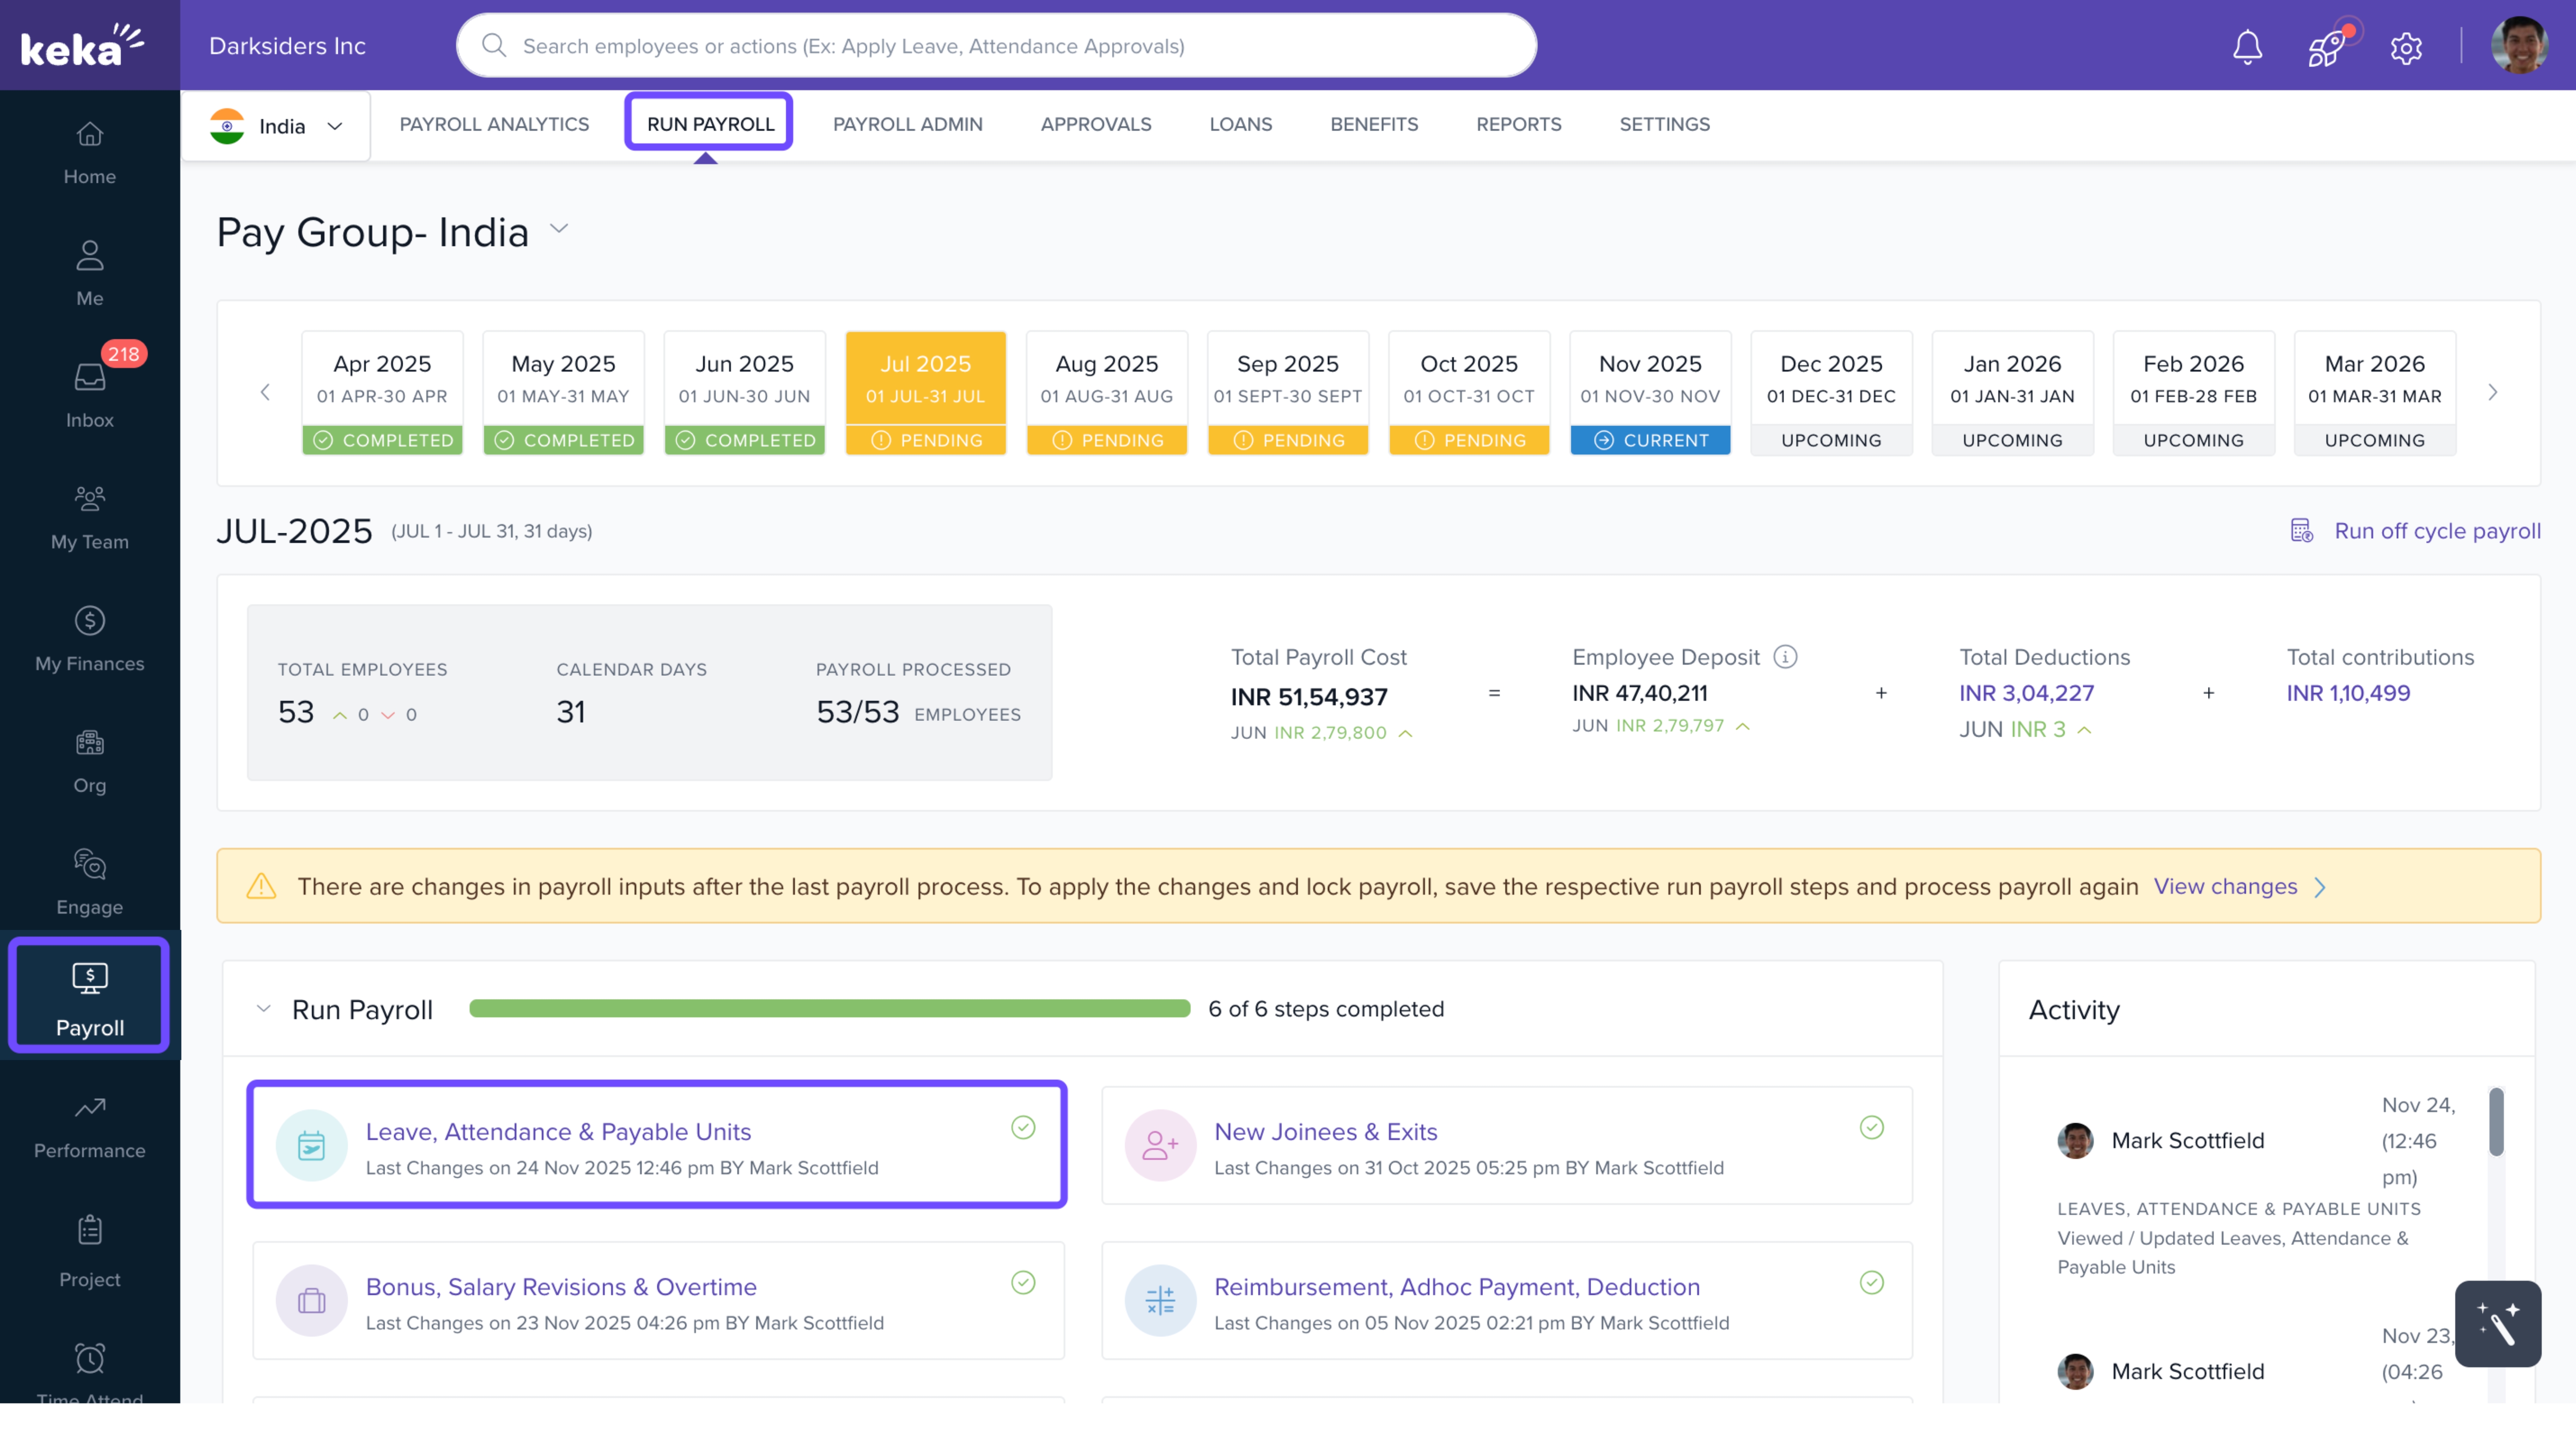
Task: Click the magic wand assistant button
Action: [2497, 1323]
